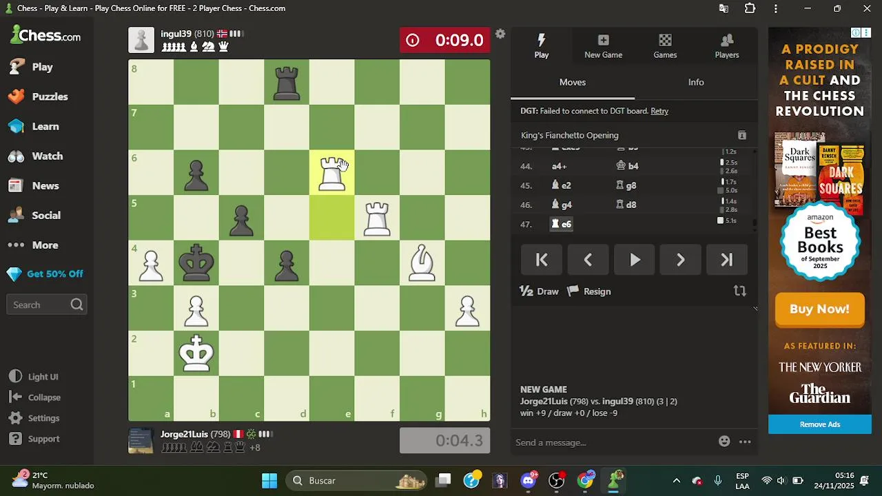Viewport: 882px width, 496px height.
Task: Jump to the last move
Action: coord(727,260)
